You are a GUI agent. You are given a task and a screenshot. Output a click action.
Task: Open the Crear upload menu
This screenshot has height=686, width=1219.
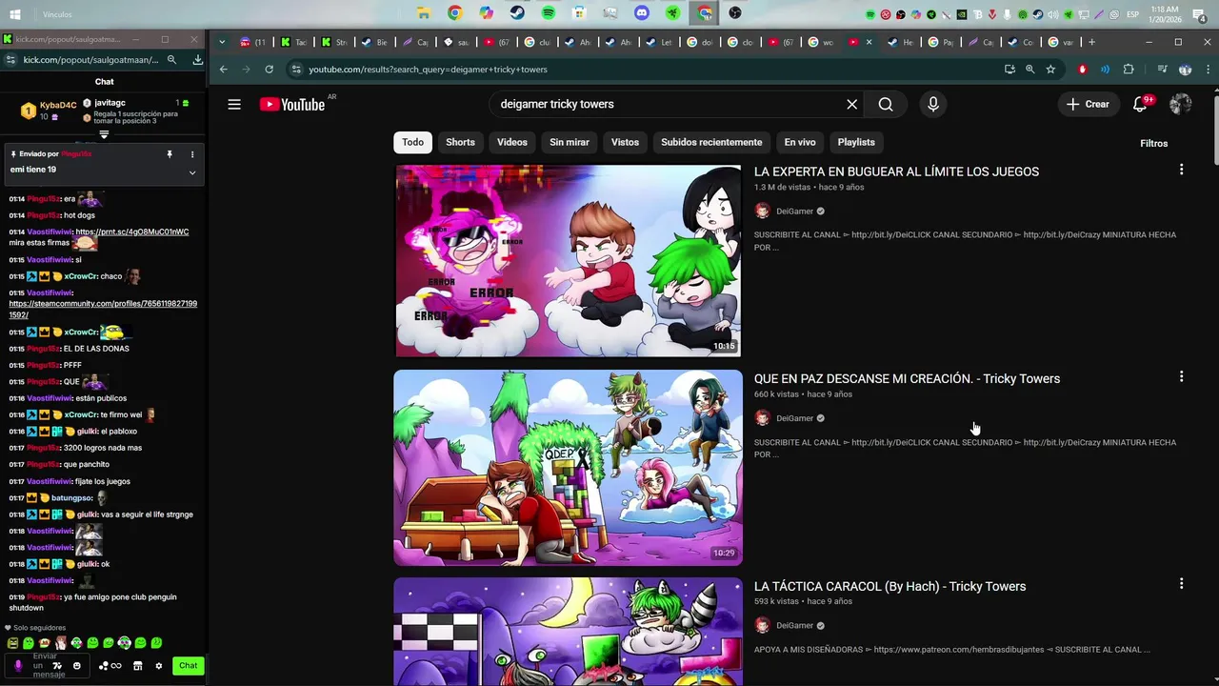point(1088,105)
